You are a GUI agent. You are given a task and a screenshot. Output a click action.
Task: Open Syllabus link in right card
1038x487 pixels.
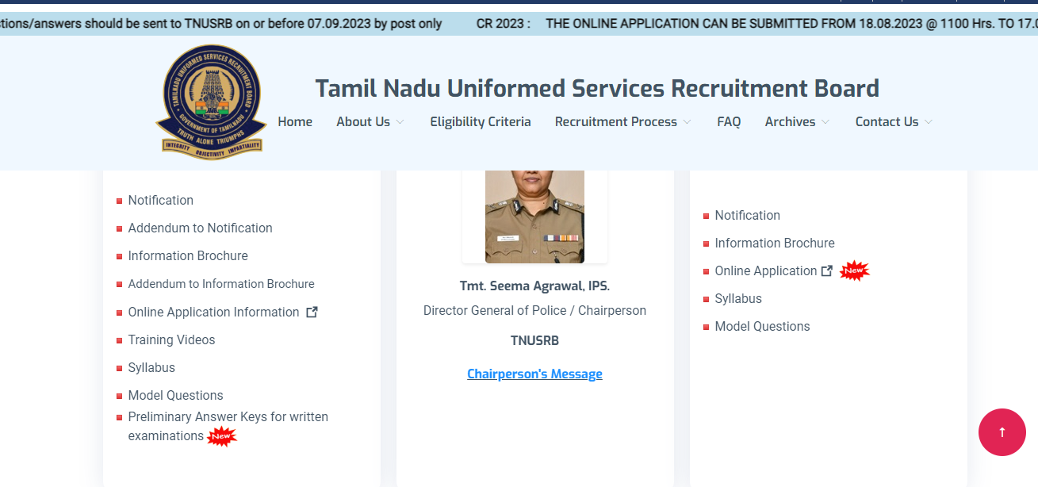(x=738, y=298)
